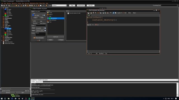179x100 pixels.
Task: Click the Create sprite toolbar icon
Action: point(21,6)
